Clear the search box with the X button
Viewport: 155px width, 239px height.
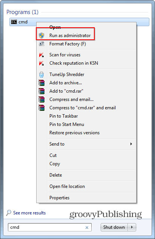pos(87,227)
